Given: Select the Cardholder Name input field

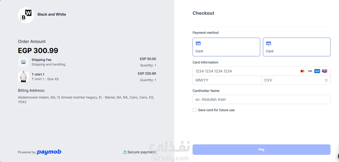Looking at the screenshot, I should click(x=261, y=99).
